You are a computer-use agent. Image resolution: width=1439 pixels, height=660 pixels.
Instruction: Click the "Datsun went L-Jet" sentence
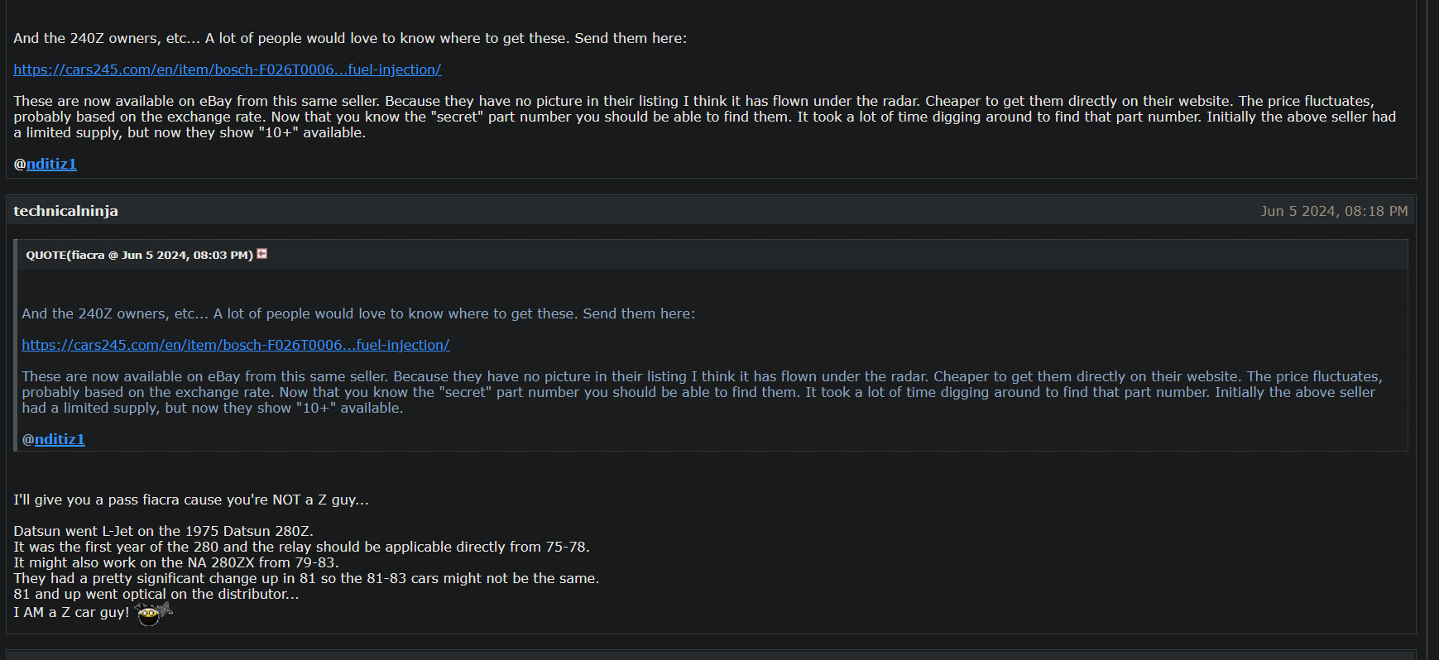click(163, 531)
